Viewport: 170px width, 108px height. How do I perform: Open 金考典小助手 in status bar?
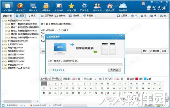[38, 105]
